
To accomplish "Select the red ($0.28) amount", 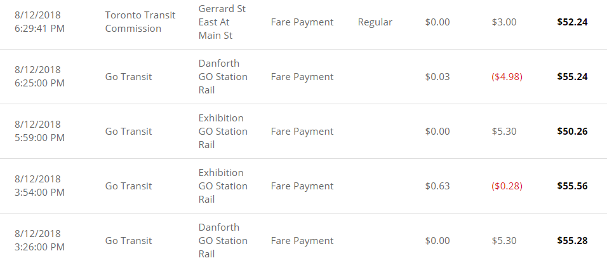I will tap(505, 186).
